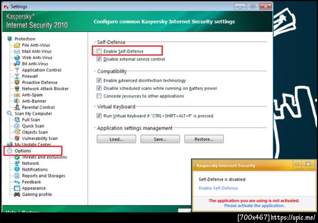Click the Anti-Banner icon

pos(17,101)
